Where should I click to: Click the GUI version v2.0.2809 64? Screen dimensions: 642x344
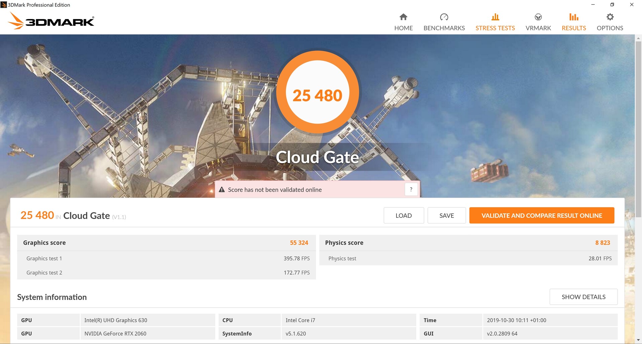click(550, 333)
